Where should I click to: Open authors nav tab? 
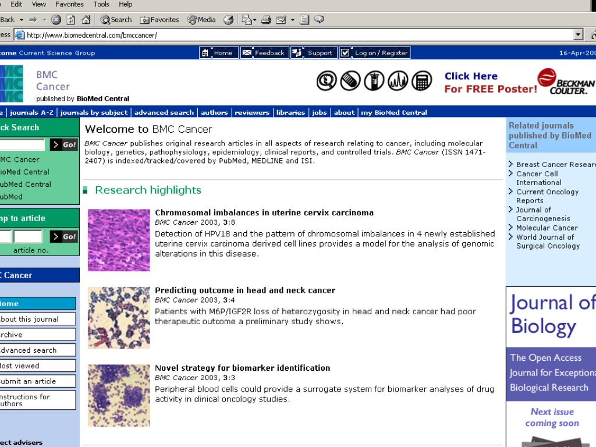click(x=214, y=112)
